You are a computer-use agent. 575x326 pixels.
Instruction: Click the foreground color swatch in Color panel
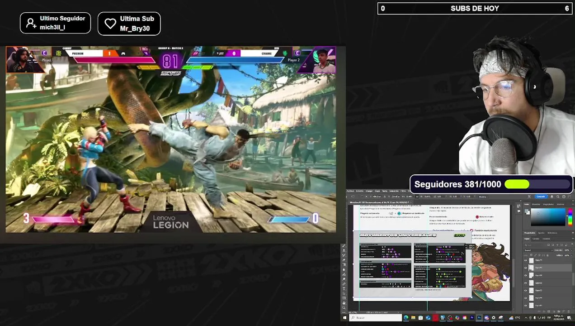click(526, 210)
